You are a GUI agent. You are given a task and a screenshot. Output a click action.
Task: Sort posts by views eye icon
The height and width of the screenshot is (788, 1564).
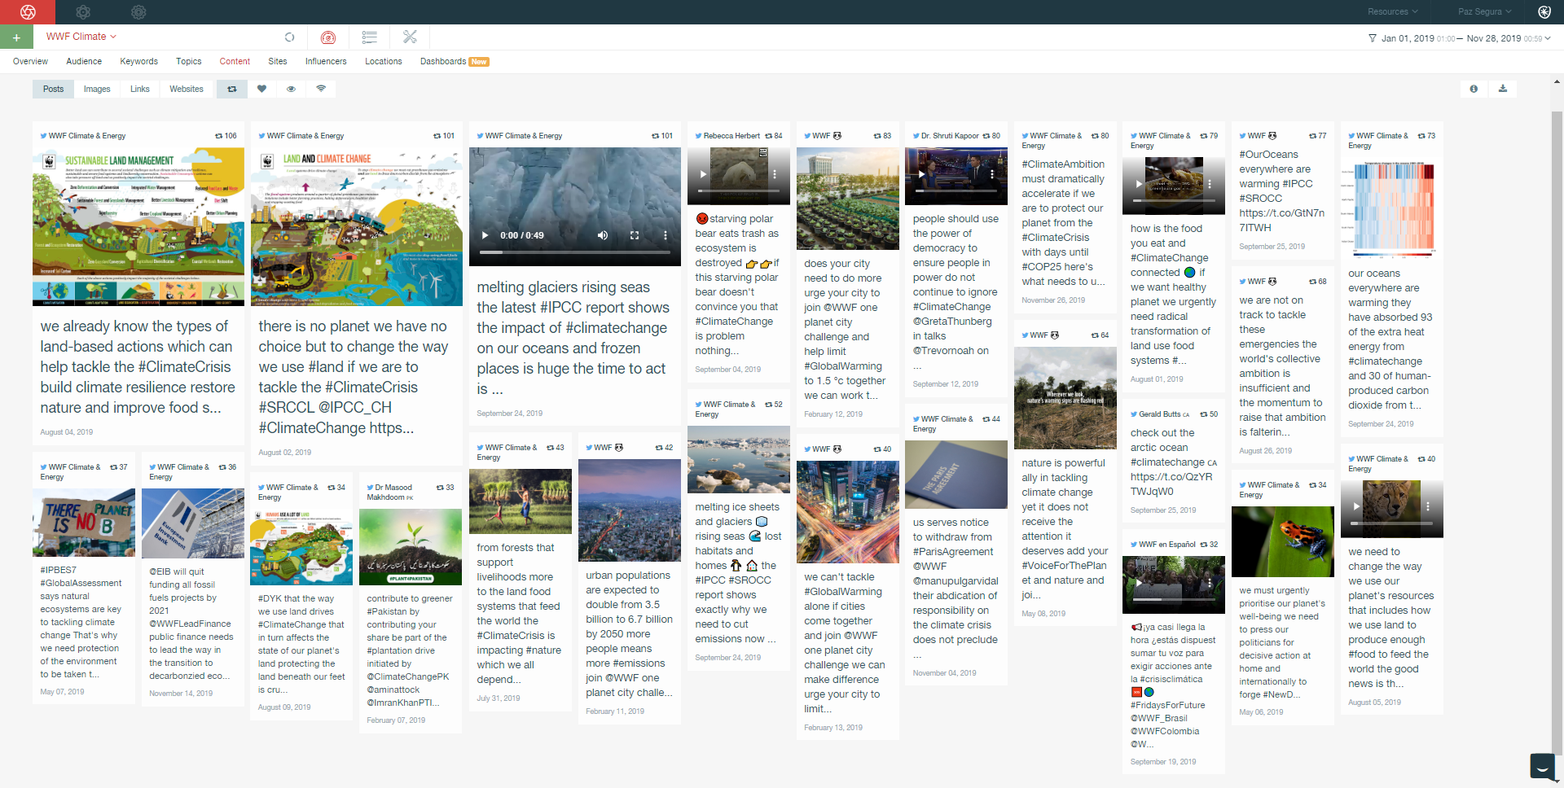point(291,89)
